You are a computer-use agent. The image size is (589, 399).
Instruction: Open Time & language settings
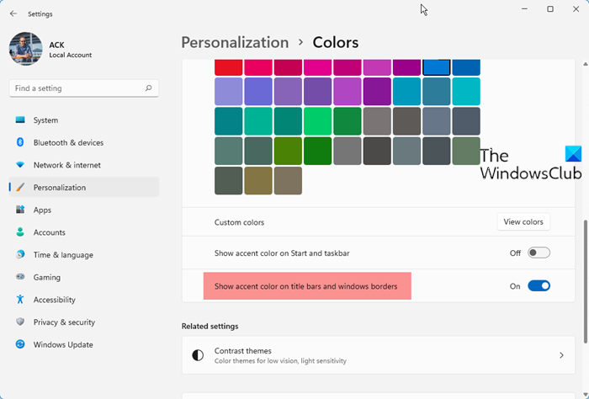click(63, 255)
